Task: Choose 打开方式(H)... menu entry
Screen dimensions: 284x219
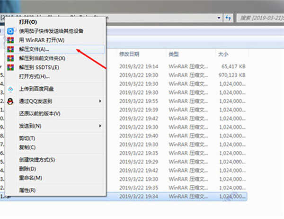Action: click(34, 76)
